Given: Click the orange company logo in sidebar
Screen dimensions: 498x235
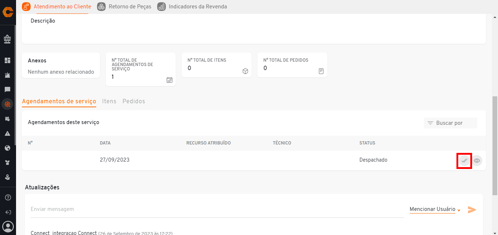Looking at the screenshot, I should click(x=8, y=12).
